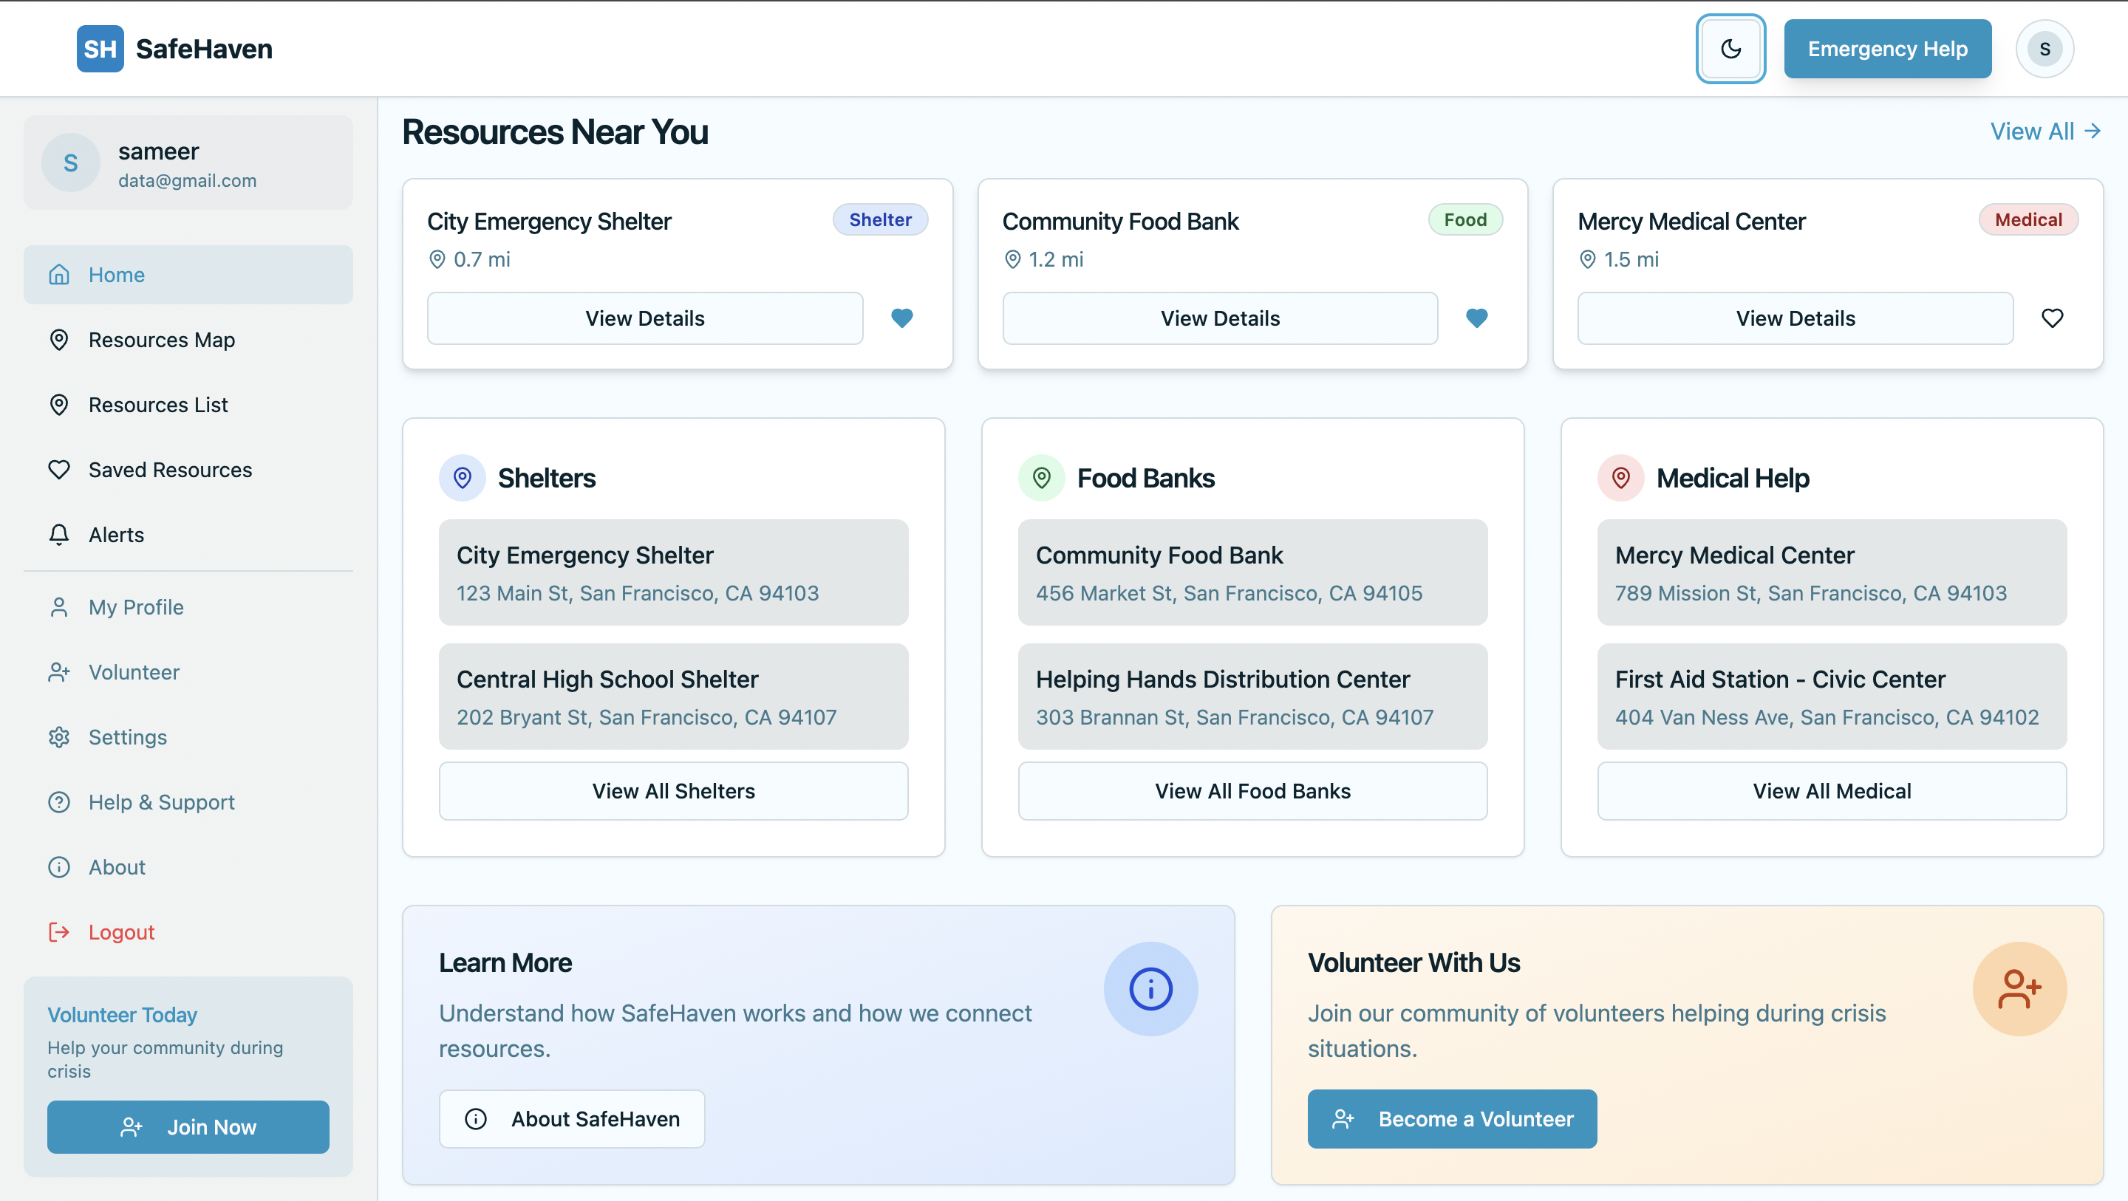Click Become a Volunteer button
Image resolution: width=2128 pixels, height=1201 pixels.
tap(1450, 1118)
